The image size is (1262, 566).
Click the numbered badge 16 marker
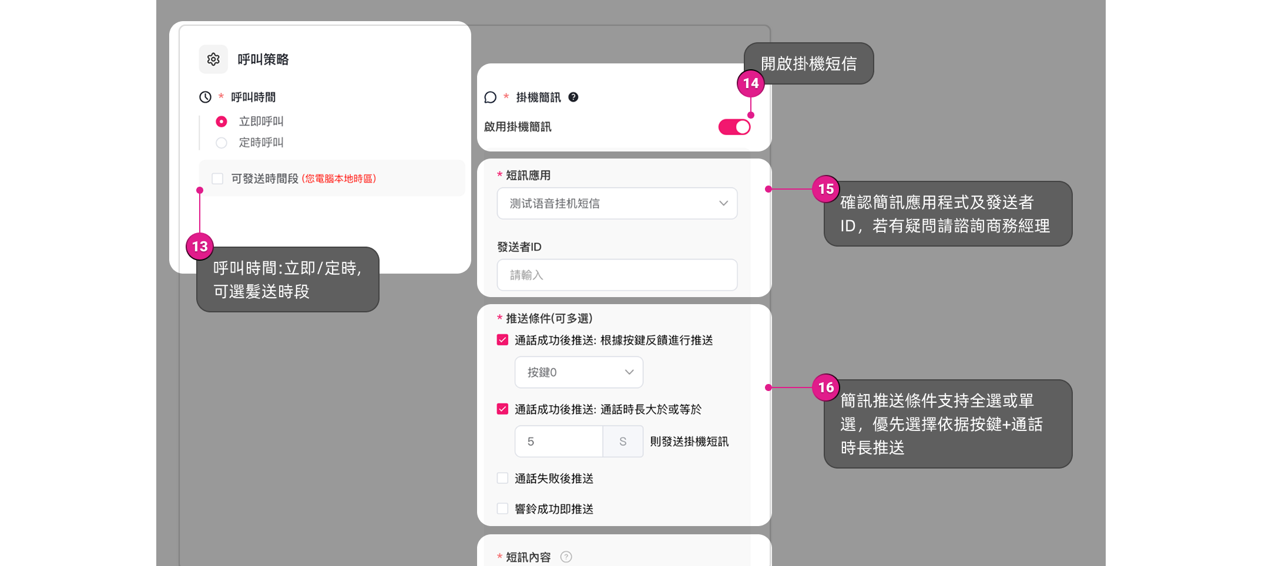coord(826,388)
